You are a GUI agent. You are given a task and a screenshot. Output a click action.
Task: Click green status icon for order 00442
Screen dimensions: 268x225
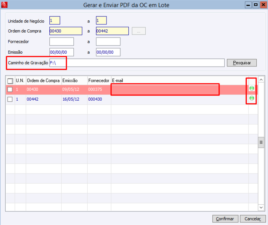tap(251, 98)
